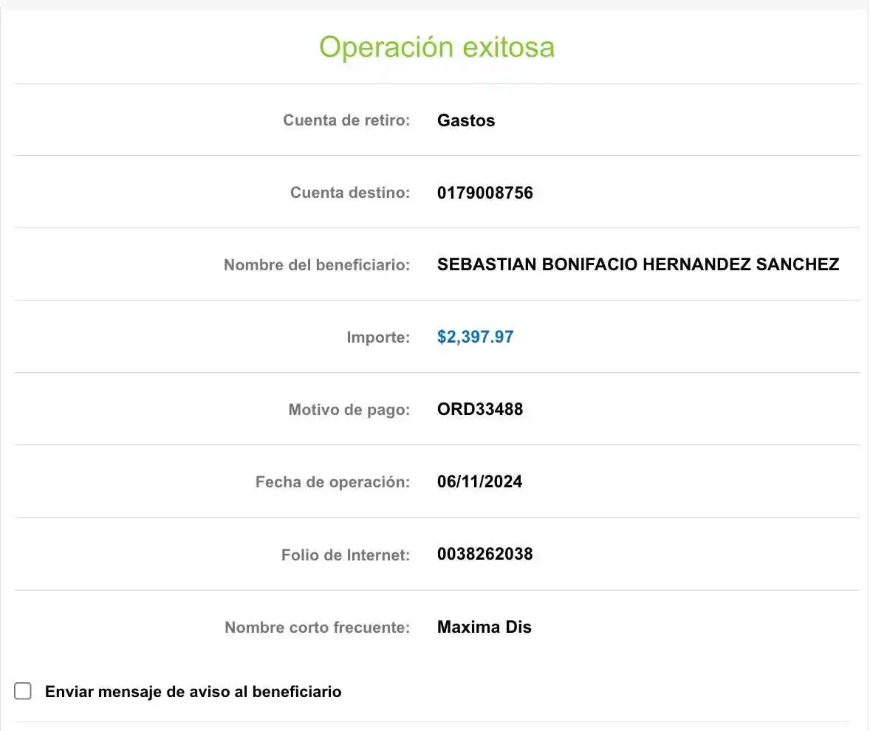The image size is (873, 731).
Task: Click the 'Nombre del beneficiario:' label
Action: coord(316,265)
